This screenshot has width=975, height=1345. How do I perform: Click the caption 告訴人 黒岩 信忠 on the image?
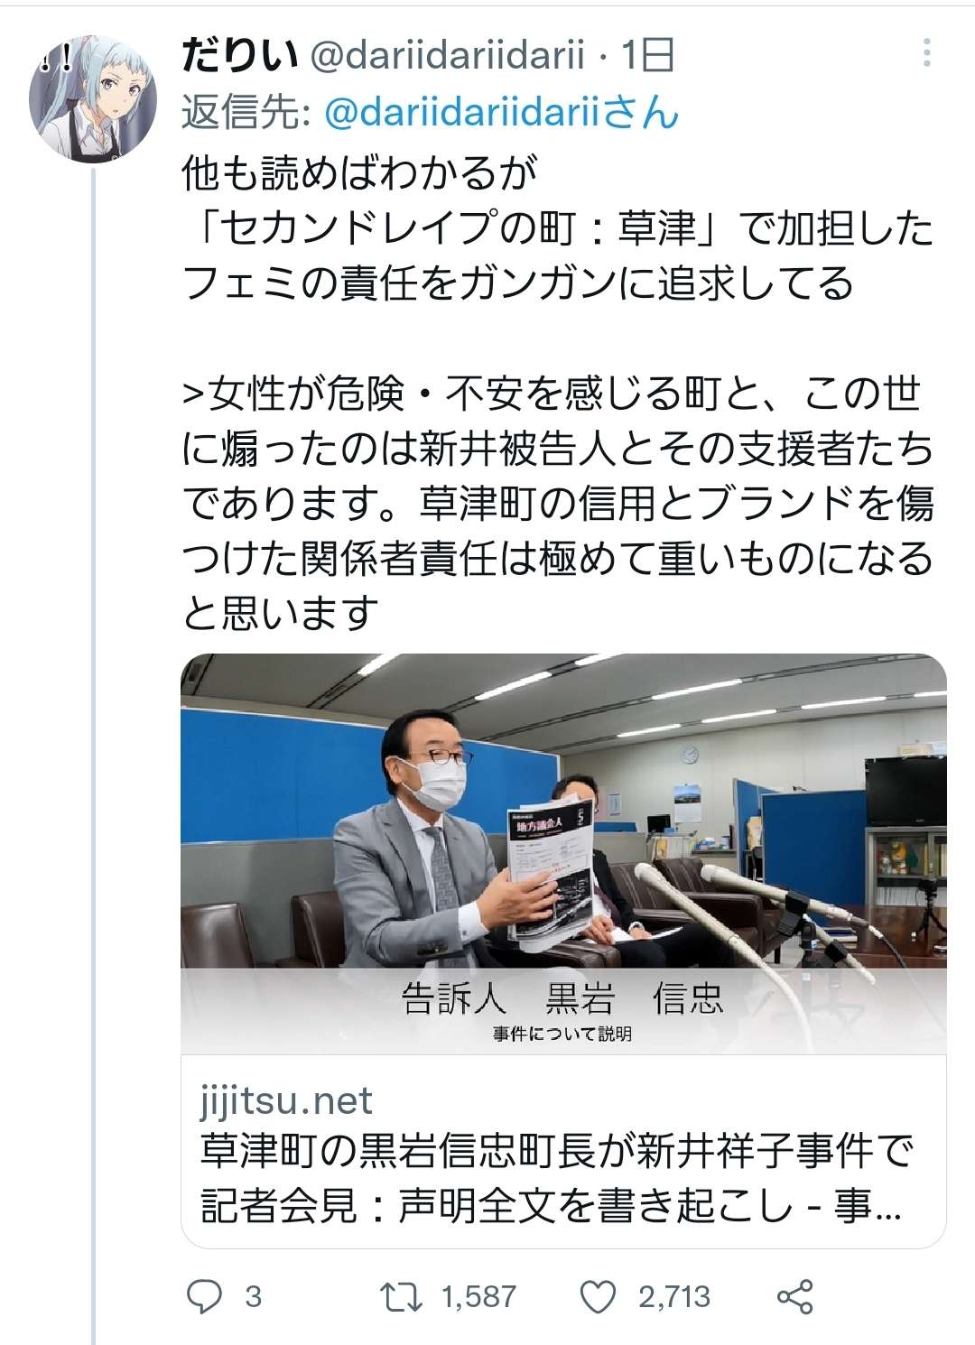tap(562, 998)
